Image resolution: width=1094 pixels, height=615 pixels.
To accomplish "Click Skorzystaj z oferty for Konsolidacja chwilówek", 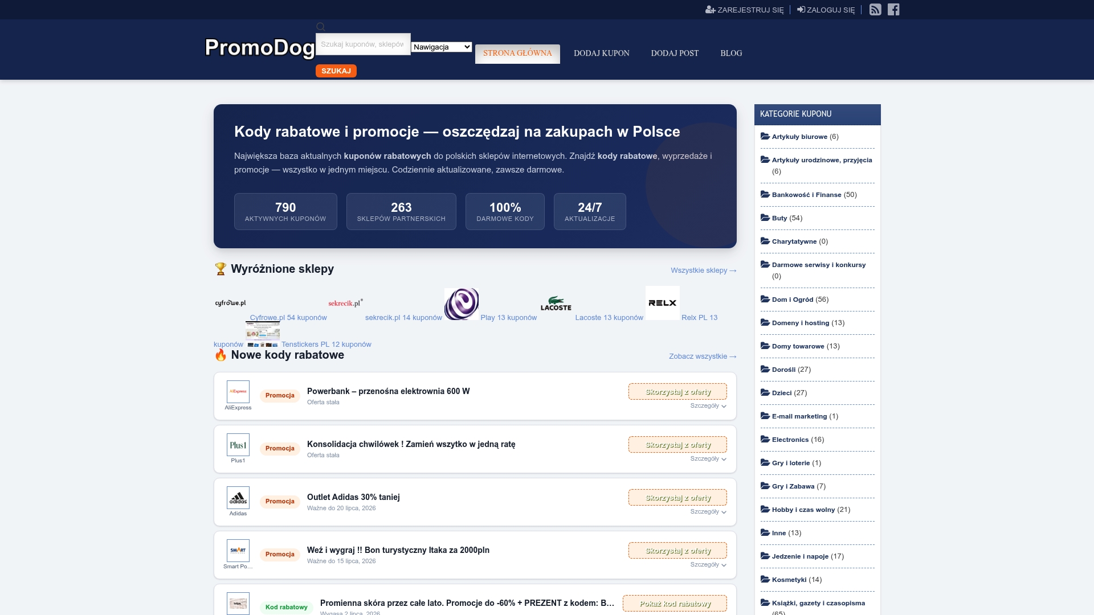I will [x=677, y=445].
